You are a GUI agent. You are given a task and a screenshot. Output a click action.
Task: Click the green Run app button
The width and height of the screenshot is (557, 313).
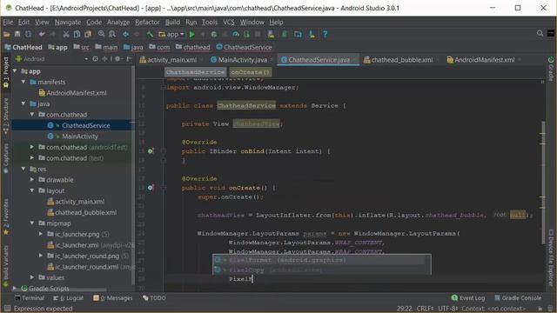(192, 35)
